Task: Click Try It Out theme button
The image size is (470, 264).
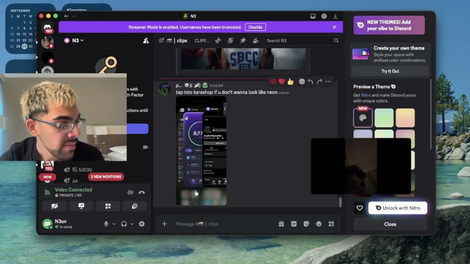Action: [x=390, y=71]
